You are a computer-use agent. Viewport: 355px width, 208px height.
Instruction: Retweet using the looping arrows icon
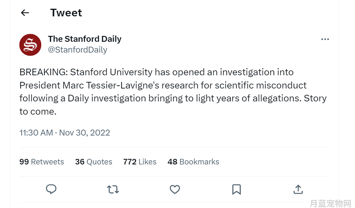113,190
